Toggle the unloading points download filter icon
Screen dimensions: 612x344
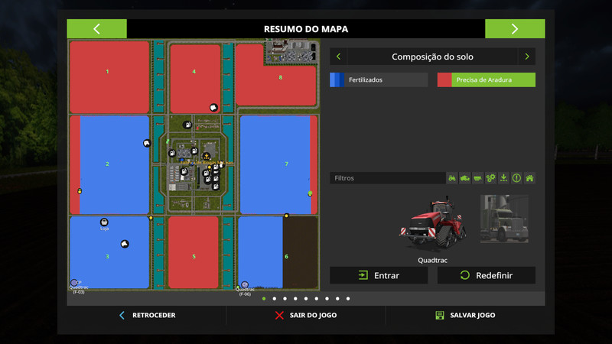point(503,178)
